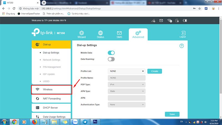Expand the Profile List dropdown
The height and width of the screenshot is (125, 222).
(x=127, y=71)
